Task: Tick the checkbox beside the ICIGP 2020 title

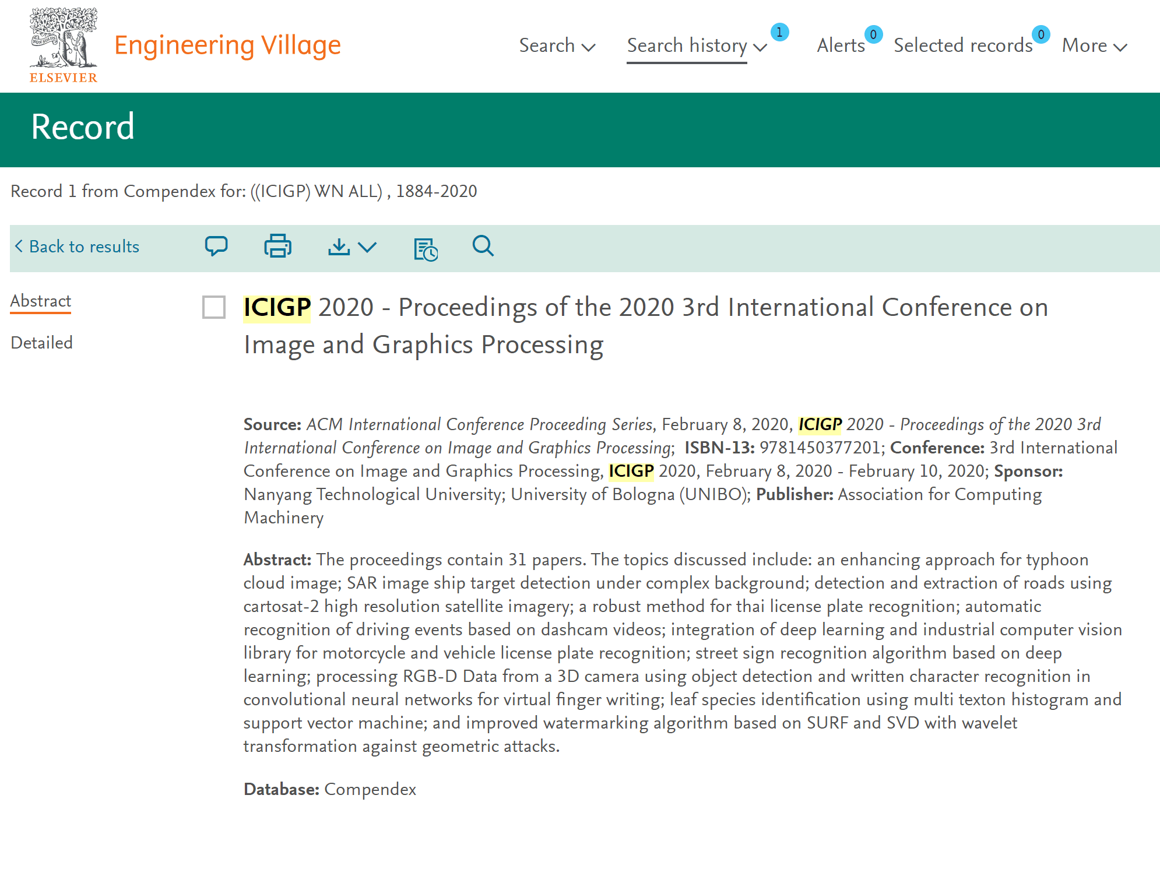Action: [x=214, y=307]
